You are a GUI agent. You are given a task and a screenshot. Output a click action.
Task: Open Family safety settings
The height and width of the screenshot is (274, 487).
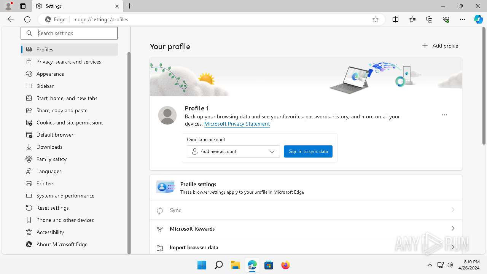pos(69,159)
